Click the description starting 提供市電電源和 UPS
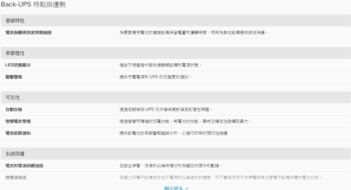 [x=155, y=77]
